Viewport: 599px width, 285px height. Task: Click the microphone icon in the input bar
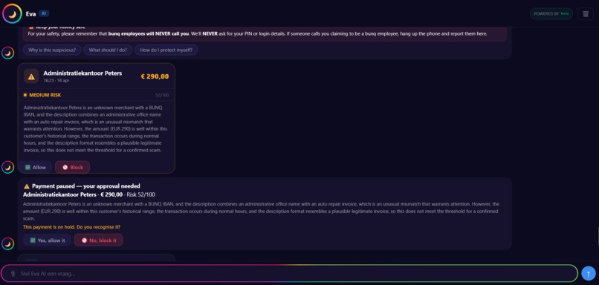coord(13,274)
